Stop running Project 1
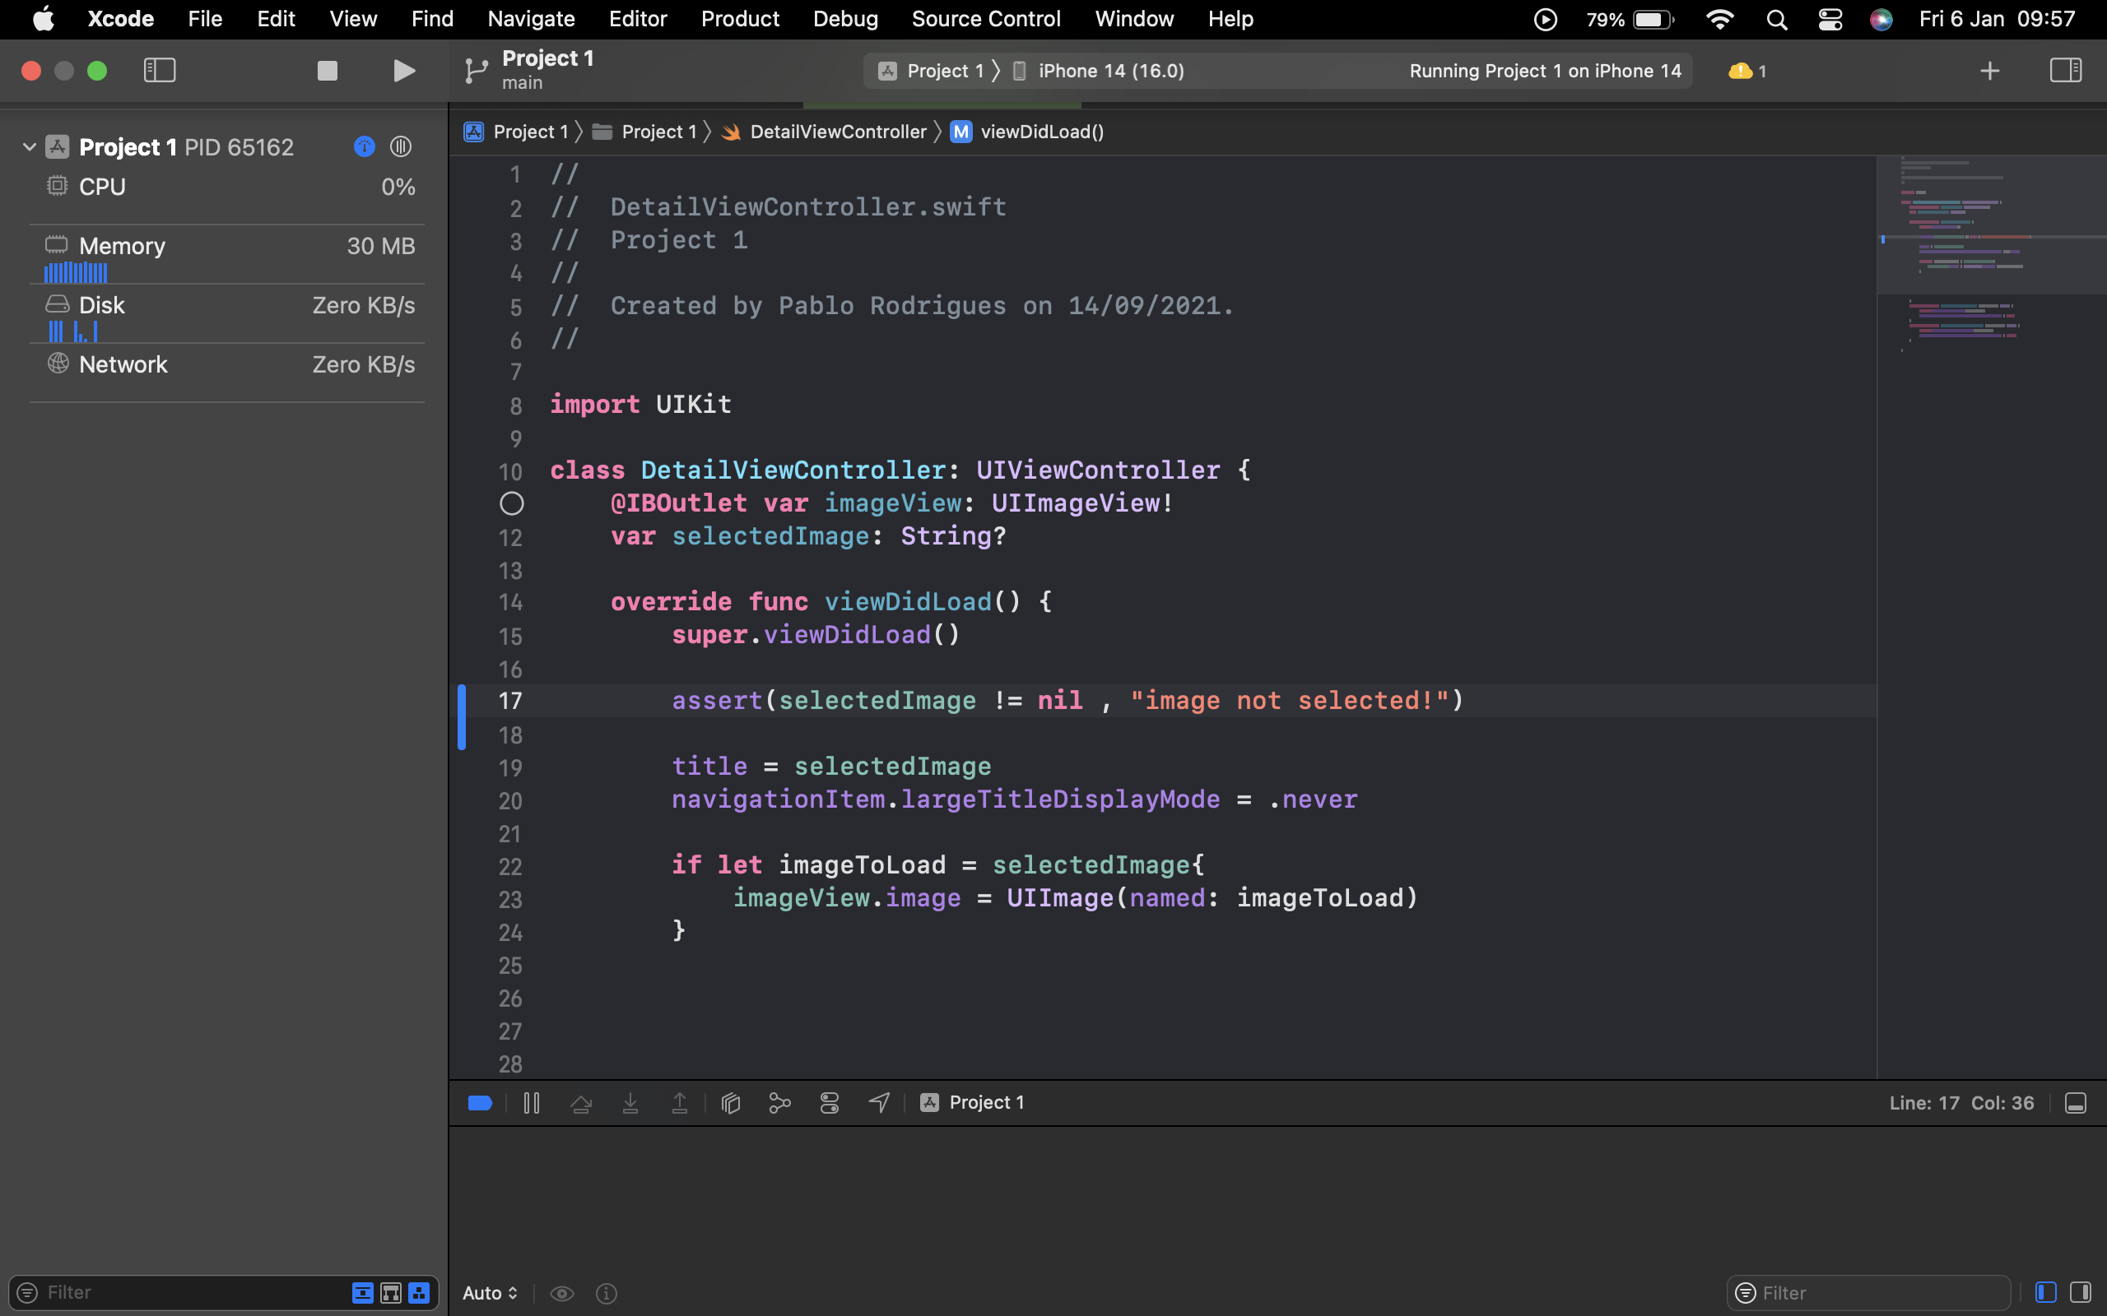The height and width of the screenshot is (1316, 2107). click(x=327, y=71)
